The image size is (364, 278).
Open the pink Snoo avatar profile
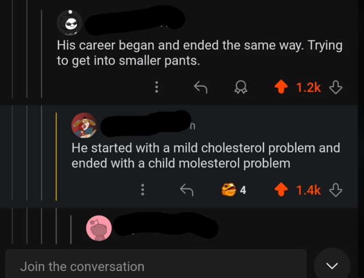point(99,228)
